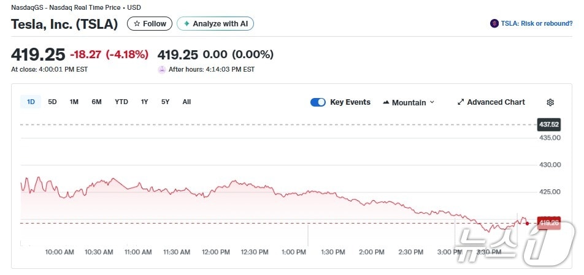Click the star icon in Follow button
This screenshot has height=275, width=584.
click(x=137, y=24)
